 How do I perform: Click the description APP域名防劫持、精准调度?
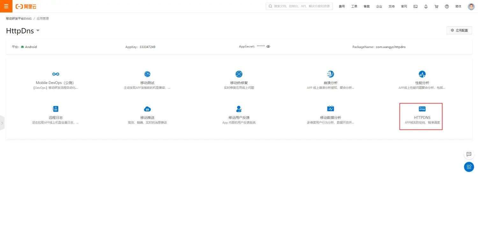tap(422, 123)
